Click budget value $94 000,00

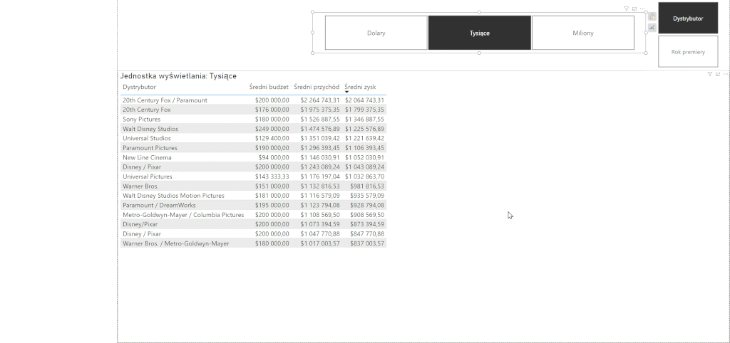(x=274, y=157)
